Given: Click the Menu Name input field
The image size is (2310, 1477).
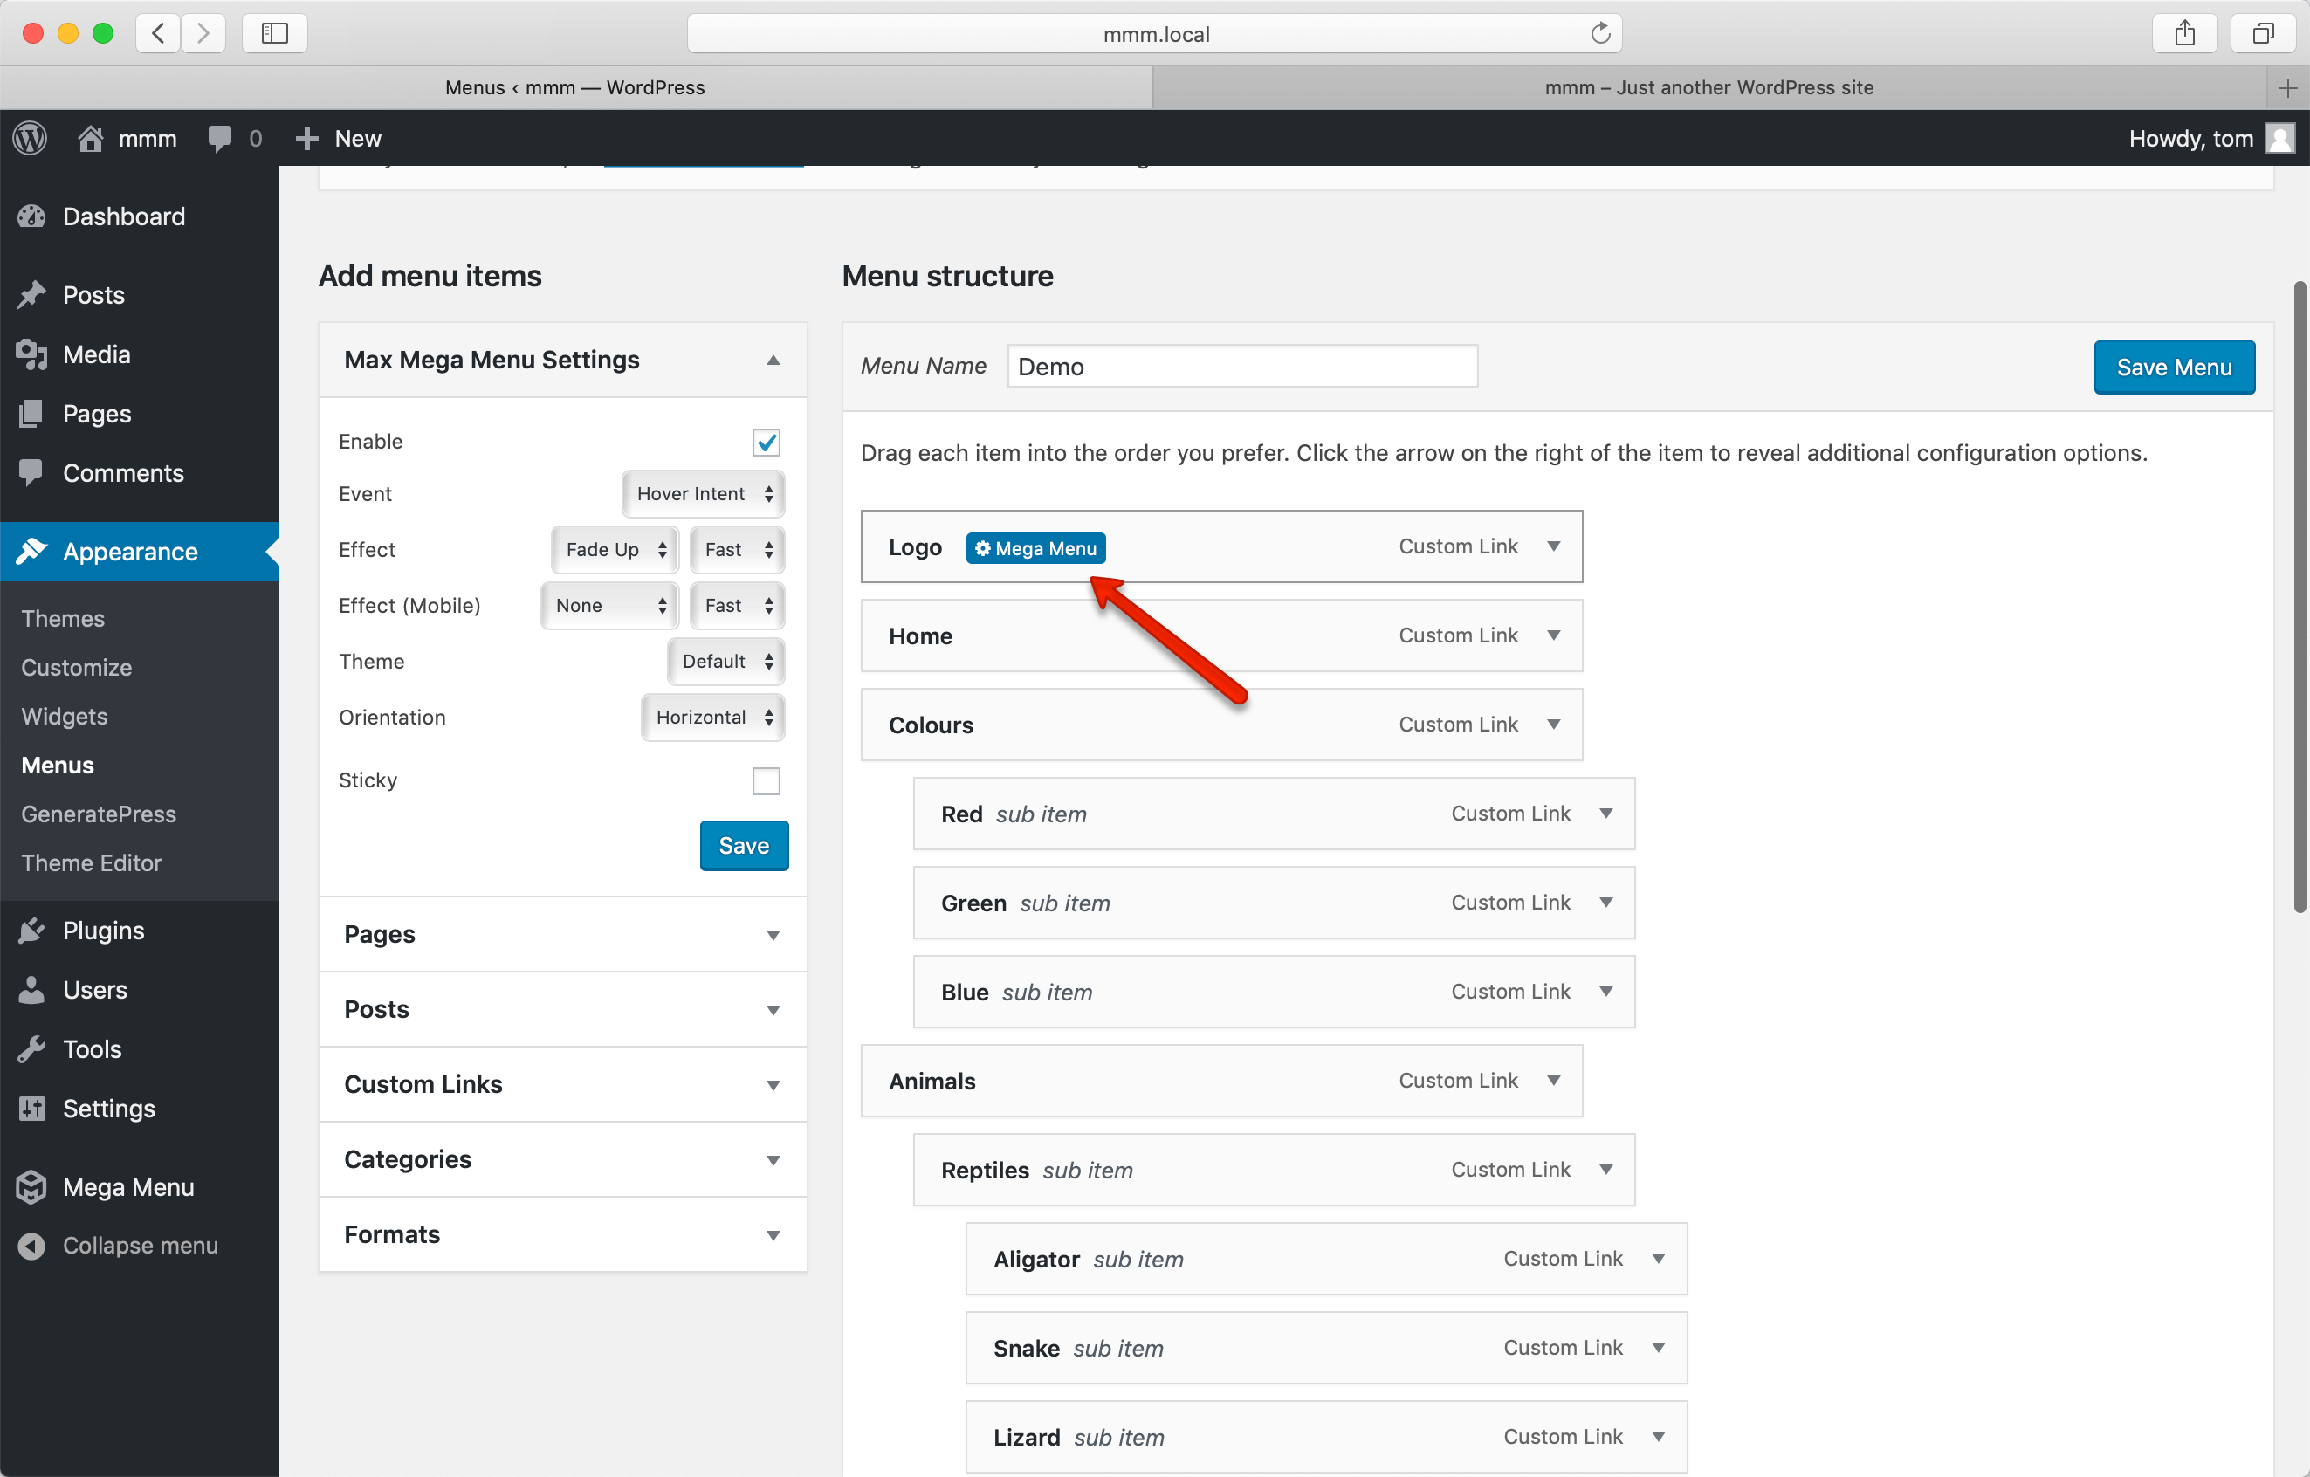Looking at the screenshot, I should 1241,367.
